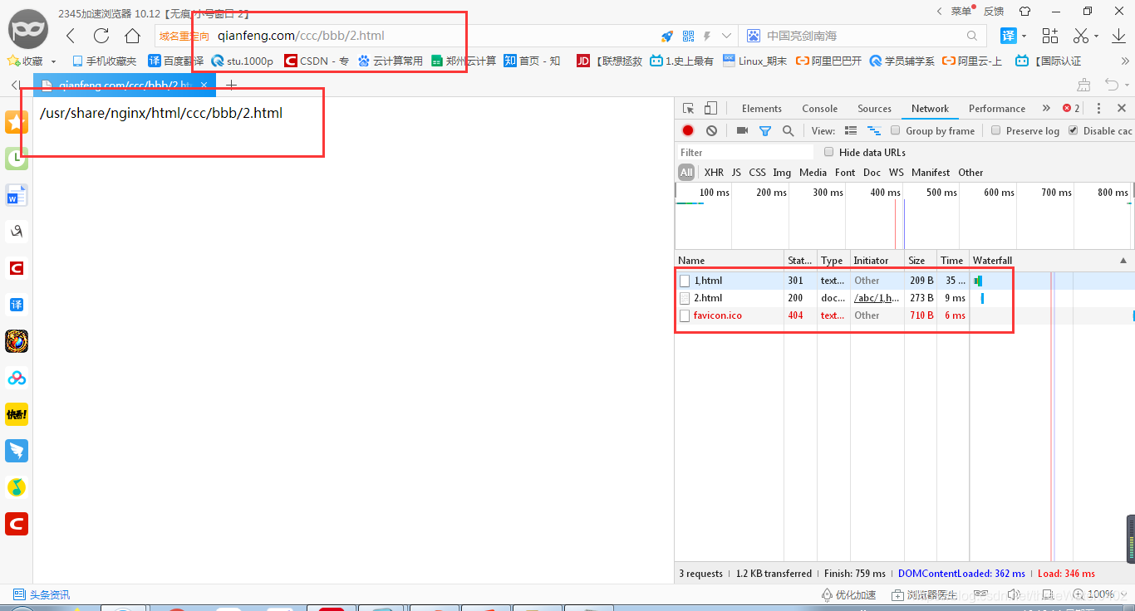The height and width of the screenshot is (611, 1135).
Task: Select the show overview view icon
Action: click(x=874, y=130)
